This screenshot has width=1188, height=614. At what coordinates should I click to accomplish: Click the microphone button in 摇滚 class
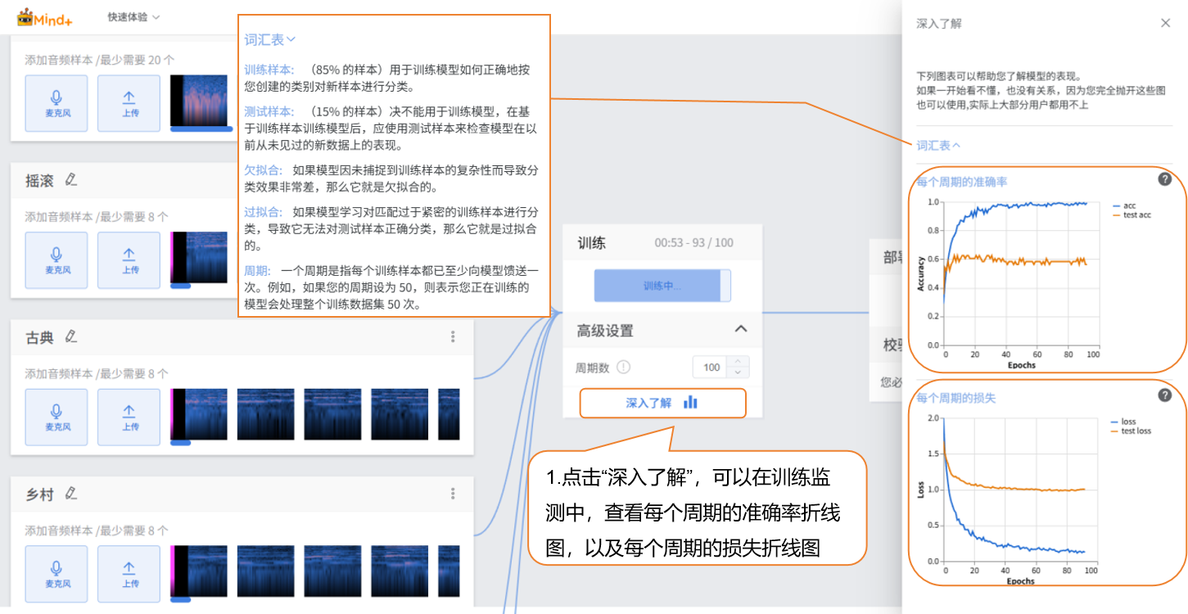pyautogui.click(x=56, y=260)
